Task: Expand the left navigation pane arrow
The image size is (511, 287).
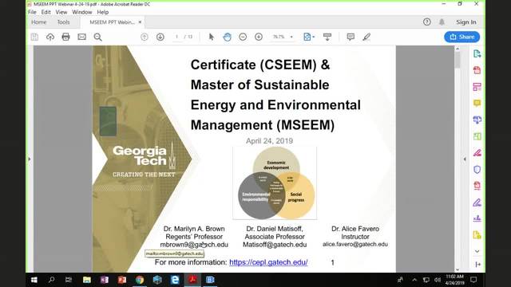Action: (x=30, y=159)
